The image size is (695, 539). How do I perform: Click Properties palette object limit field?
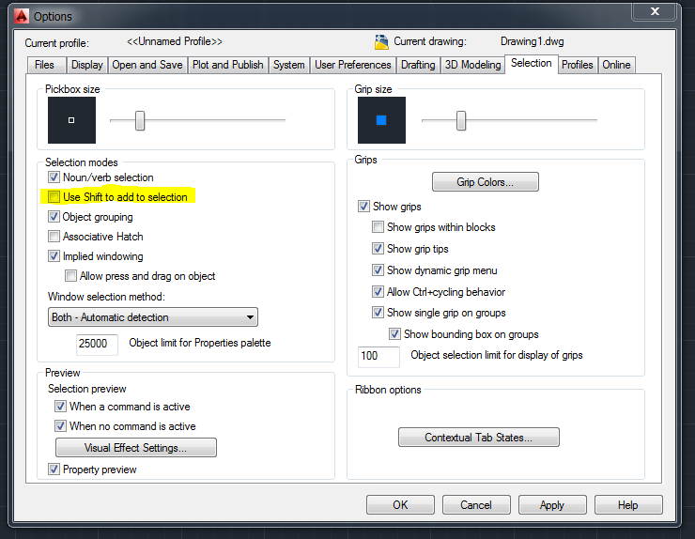[97, 344]
